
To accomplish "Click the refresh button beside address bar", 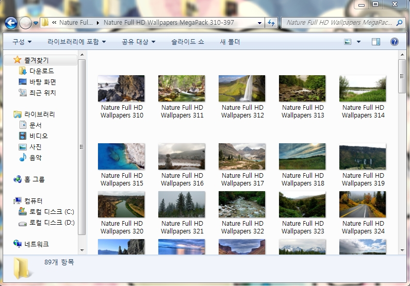I will tap(271, 23).
